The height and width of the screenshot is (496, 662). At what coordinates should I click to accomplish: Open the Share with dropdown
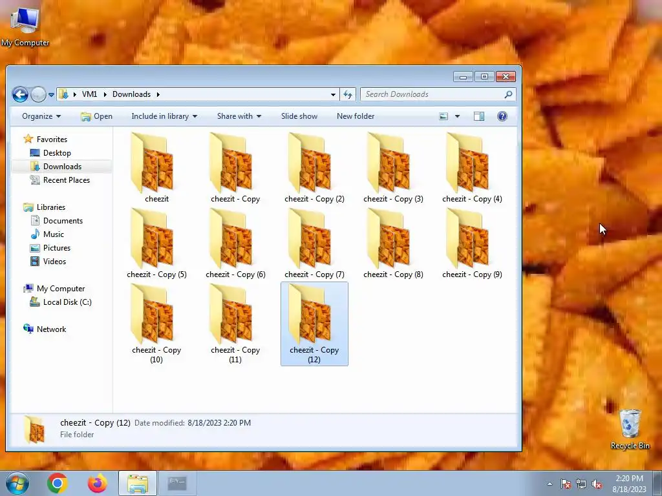click(239, 116)
